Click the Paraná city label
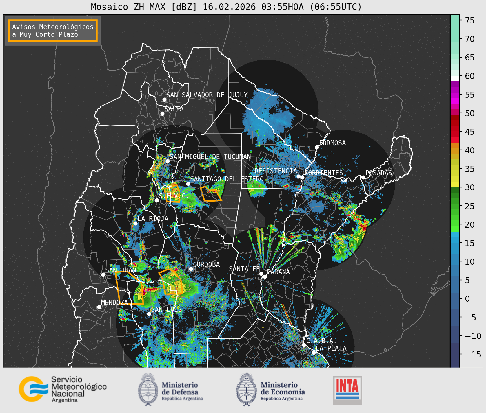Image resolution: width=486 pixels, height=413 pixels. [279, 272]
